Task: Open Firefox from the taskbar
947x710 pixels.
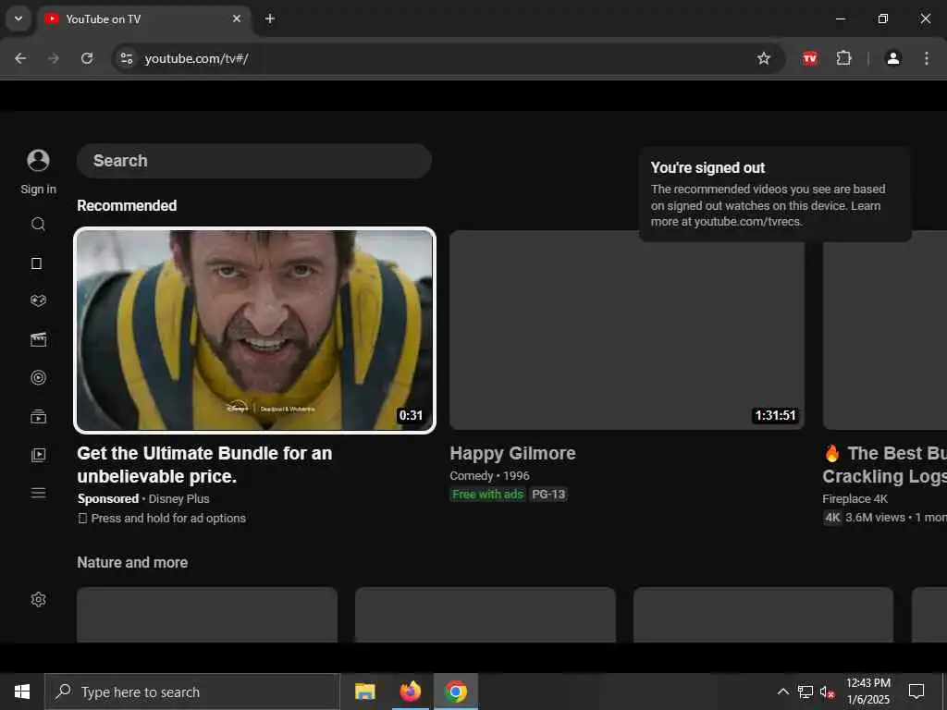Action: 410,692
